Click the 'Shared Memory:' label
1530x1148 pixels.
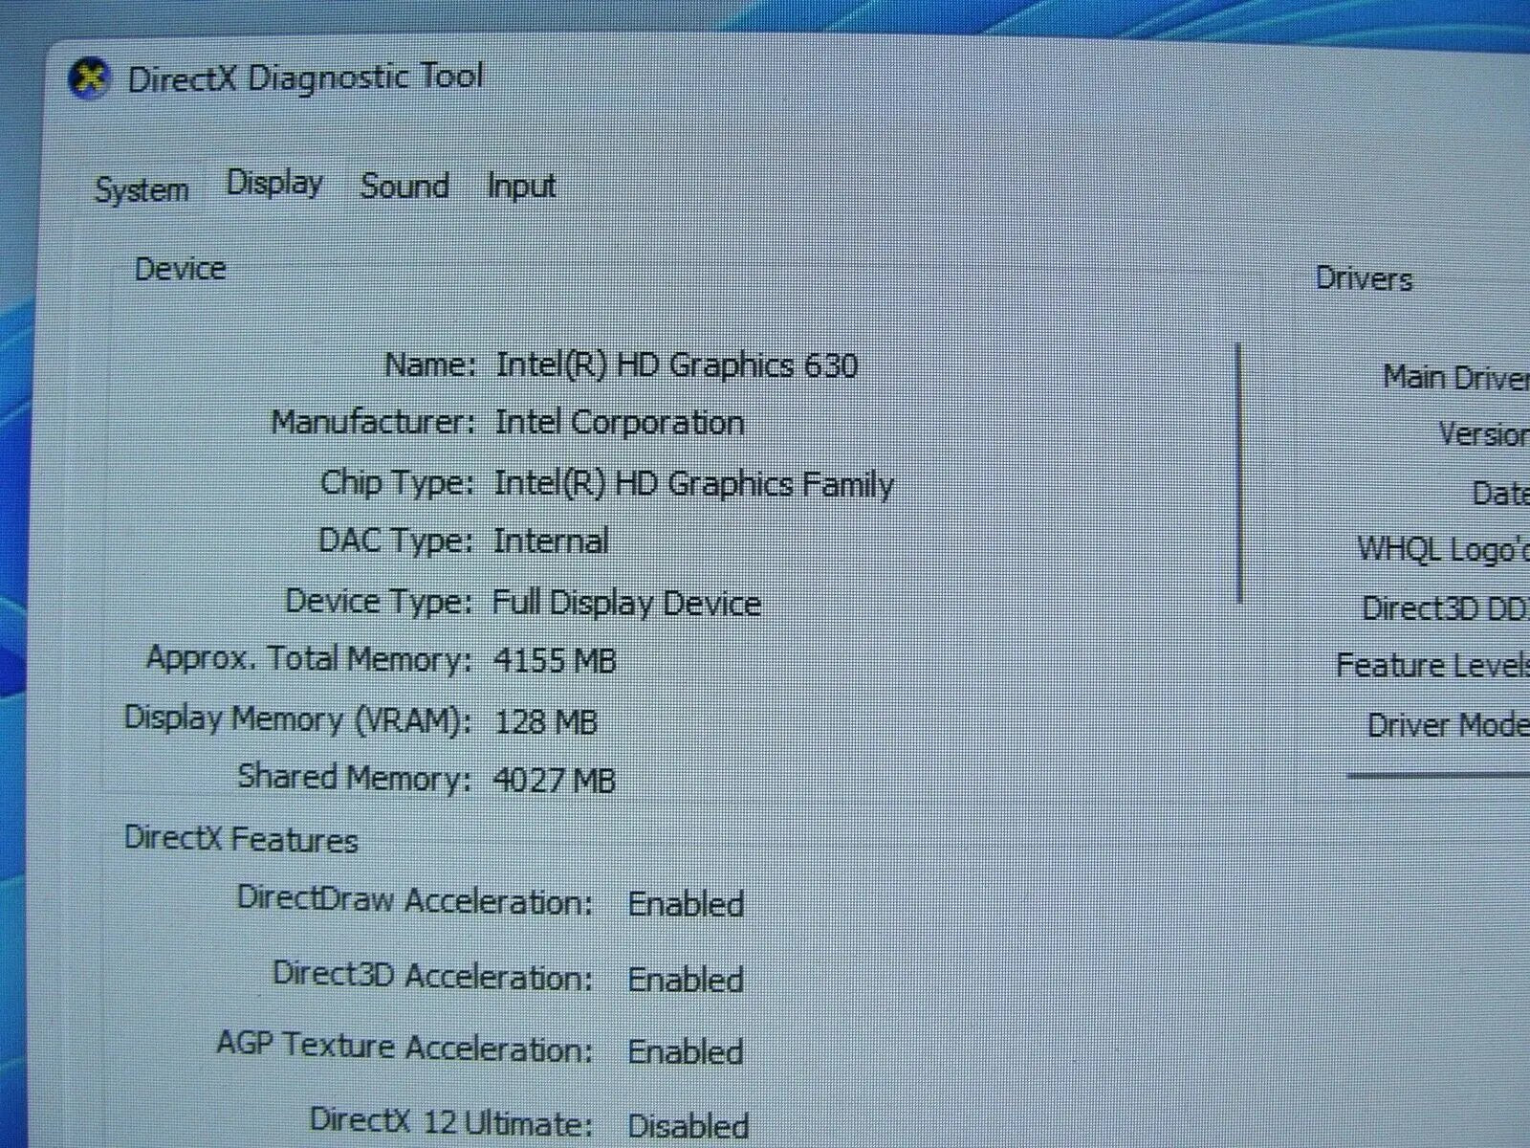tap(355, 778)
